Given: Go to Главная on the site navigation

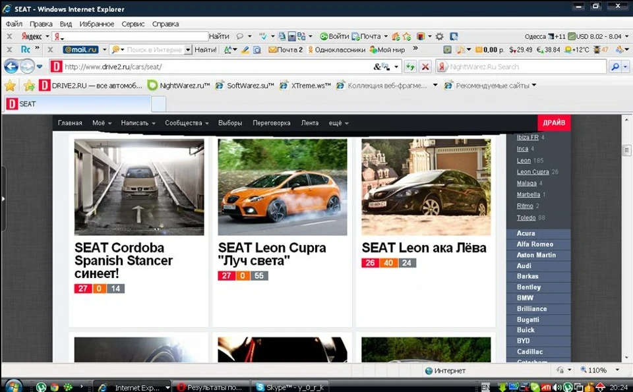Looking at the screenshot, I should point(70,123).
